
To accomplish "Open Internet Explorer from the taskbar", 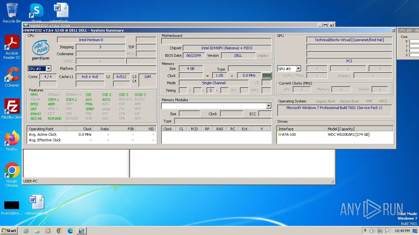I will tap(26, 231).
